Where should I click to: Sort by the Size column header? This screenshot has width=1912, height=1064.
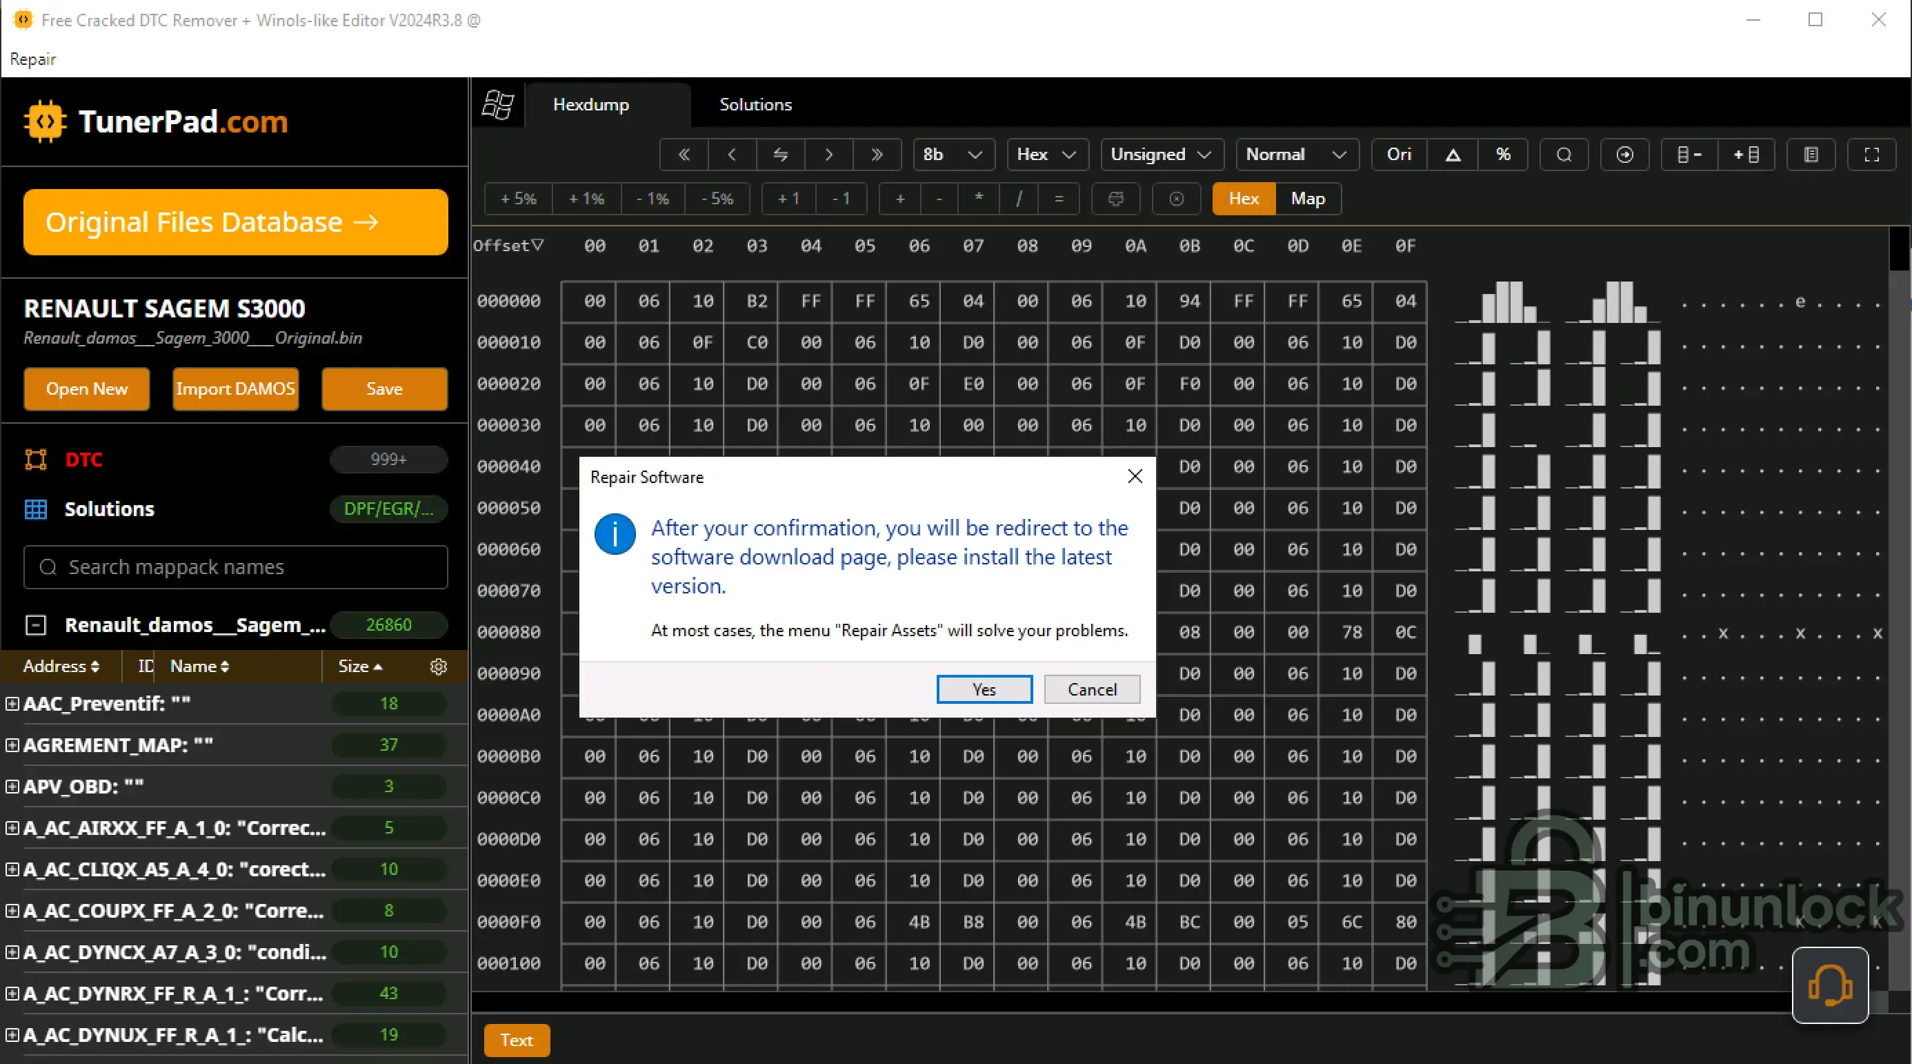[x=360, y=667]
